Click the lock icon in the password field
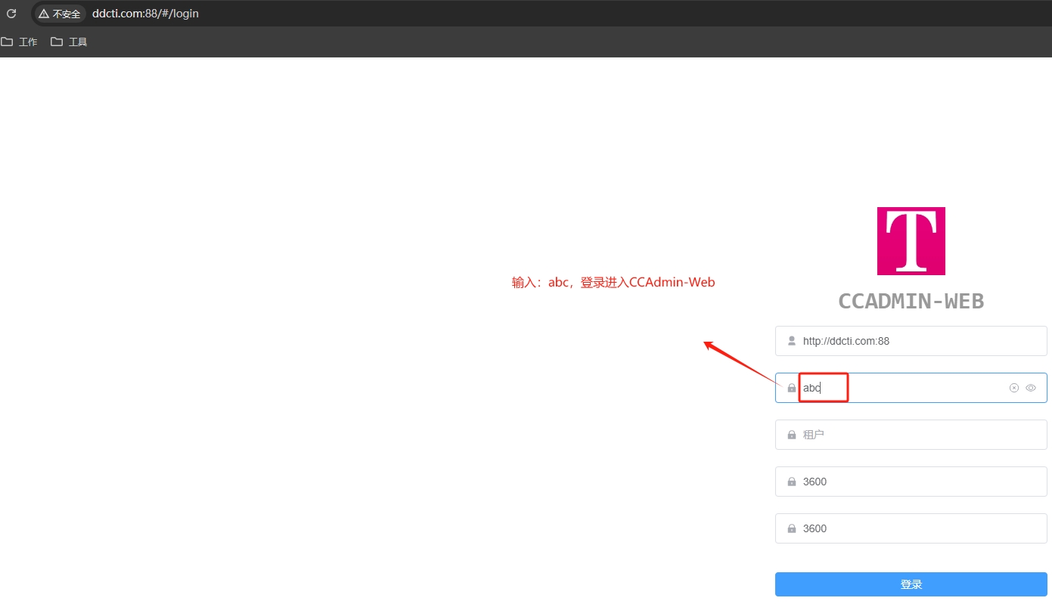Screen dimensions: 1052x604 (791, 387)
